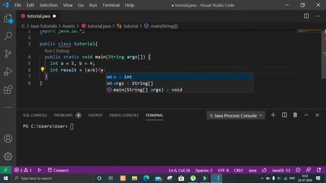Click the Debug code lens above main
The width and height of the screenshot is (326, 183).
point(63,51)
